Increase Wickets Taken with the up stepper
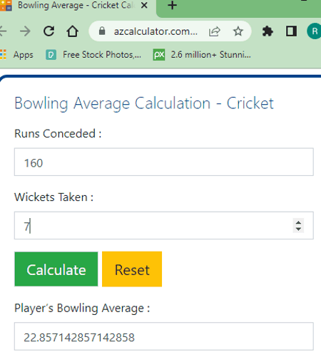The height and width of the screenshot is (357, 321). (x=298, y=222)
